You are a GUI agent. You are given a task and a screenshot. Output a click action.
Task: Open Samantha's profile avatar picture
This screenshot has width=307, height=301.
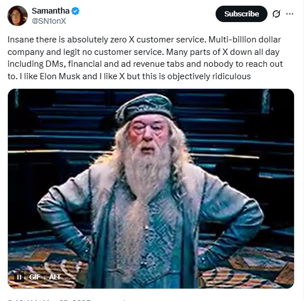click(17, 16)
